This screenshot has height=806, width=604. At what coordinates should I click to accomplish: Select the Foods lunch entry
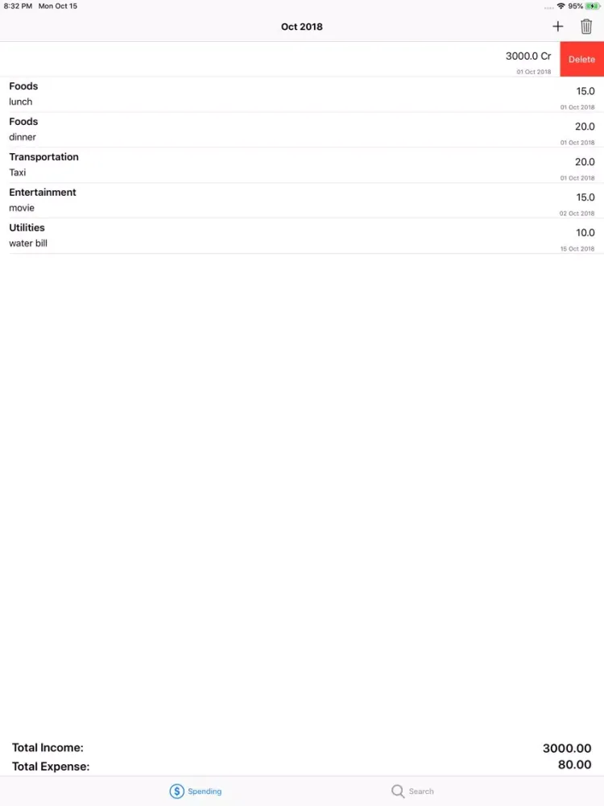point(302,94)
